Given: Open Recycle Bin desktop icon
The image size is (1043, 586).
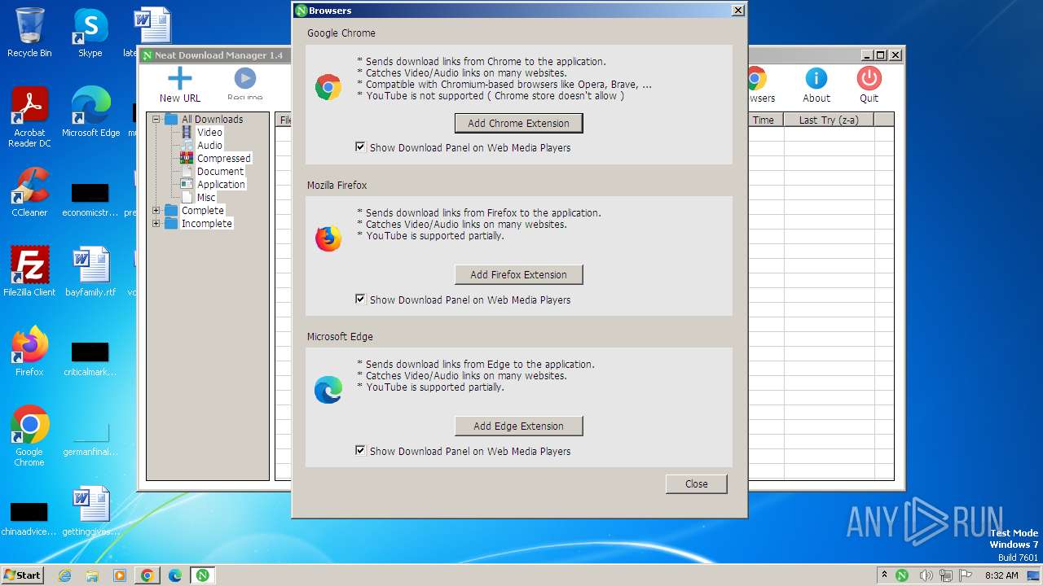Looking at the screenshot, I should tap(29, 33).
